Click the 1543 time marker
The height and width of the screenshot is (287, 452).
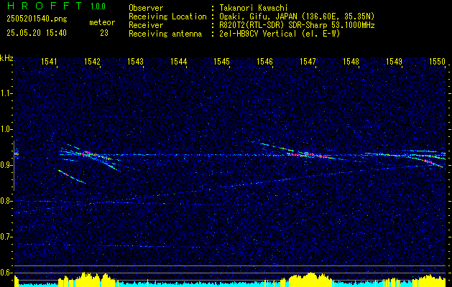tap(135, 61)
